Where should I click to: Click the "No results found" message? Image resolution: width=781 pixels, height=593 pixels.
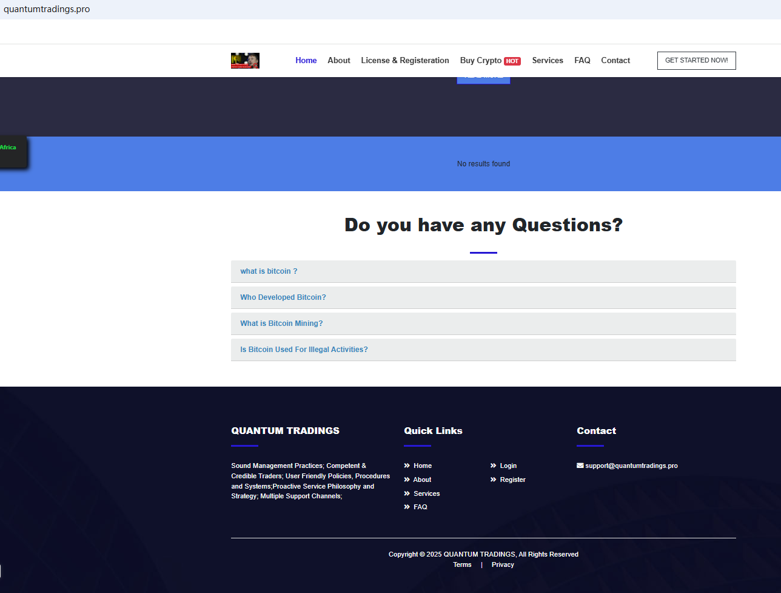[x=483, y=164]
